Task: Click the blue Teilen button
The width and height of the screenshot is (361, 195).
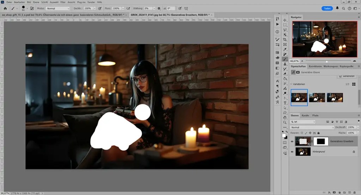Action: click(x=327, y=8)
